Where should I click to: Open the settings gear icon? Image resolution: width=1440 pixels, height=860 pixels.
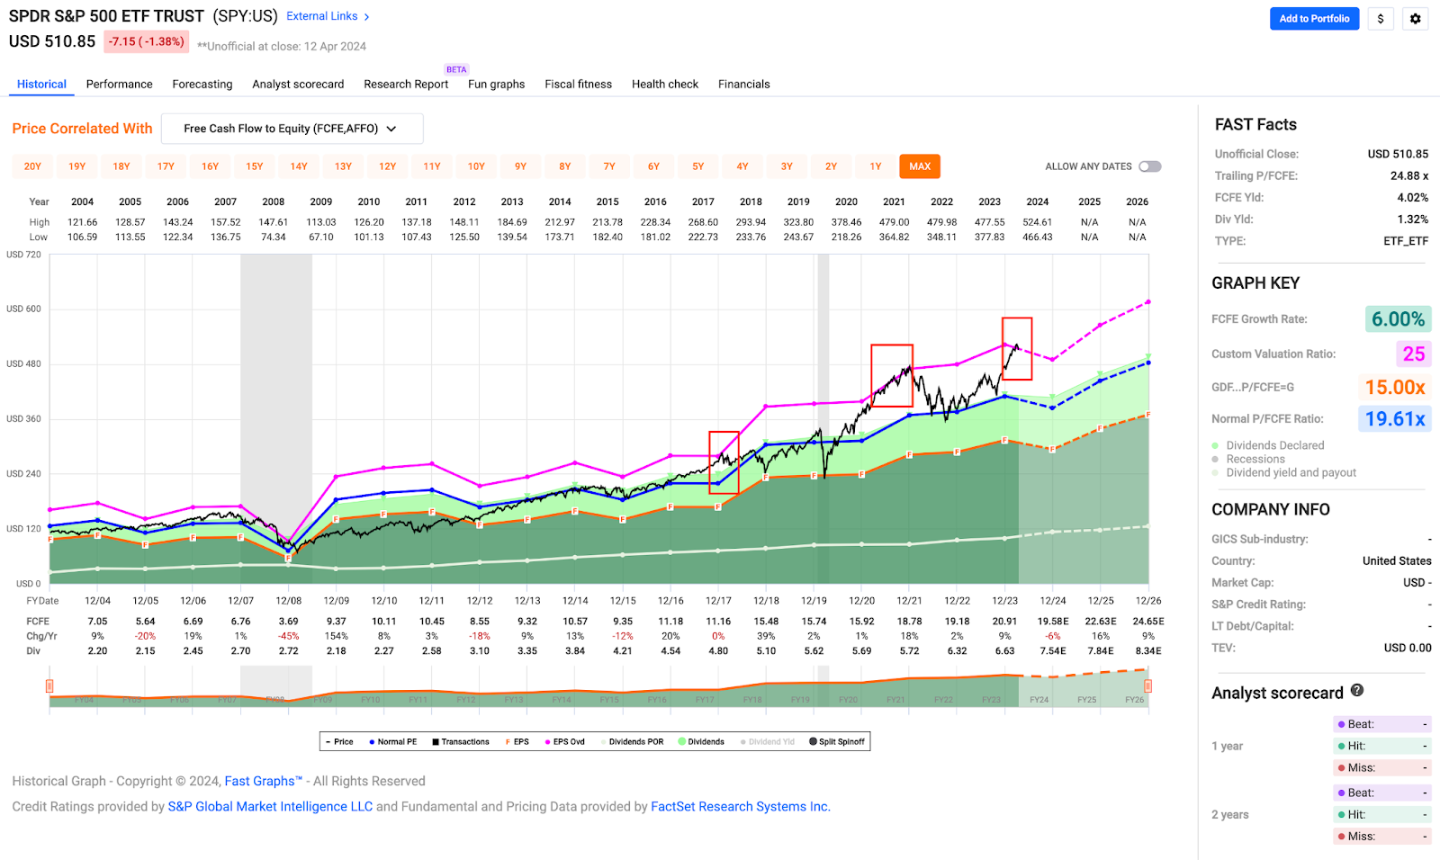tap(1415, 18)
